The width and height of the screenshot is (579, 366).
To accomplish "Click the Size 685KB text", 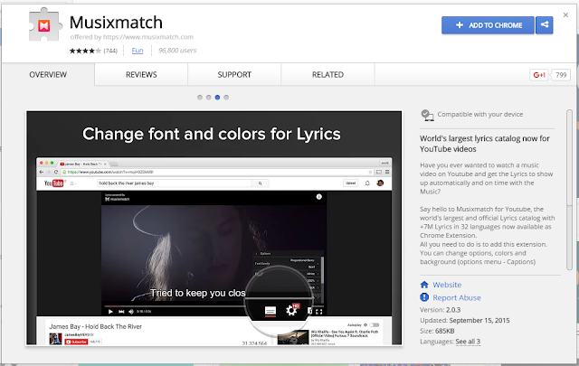I will point(437,331).
